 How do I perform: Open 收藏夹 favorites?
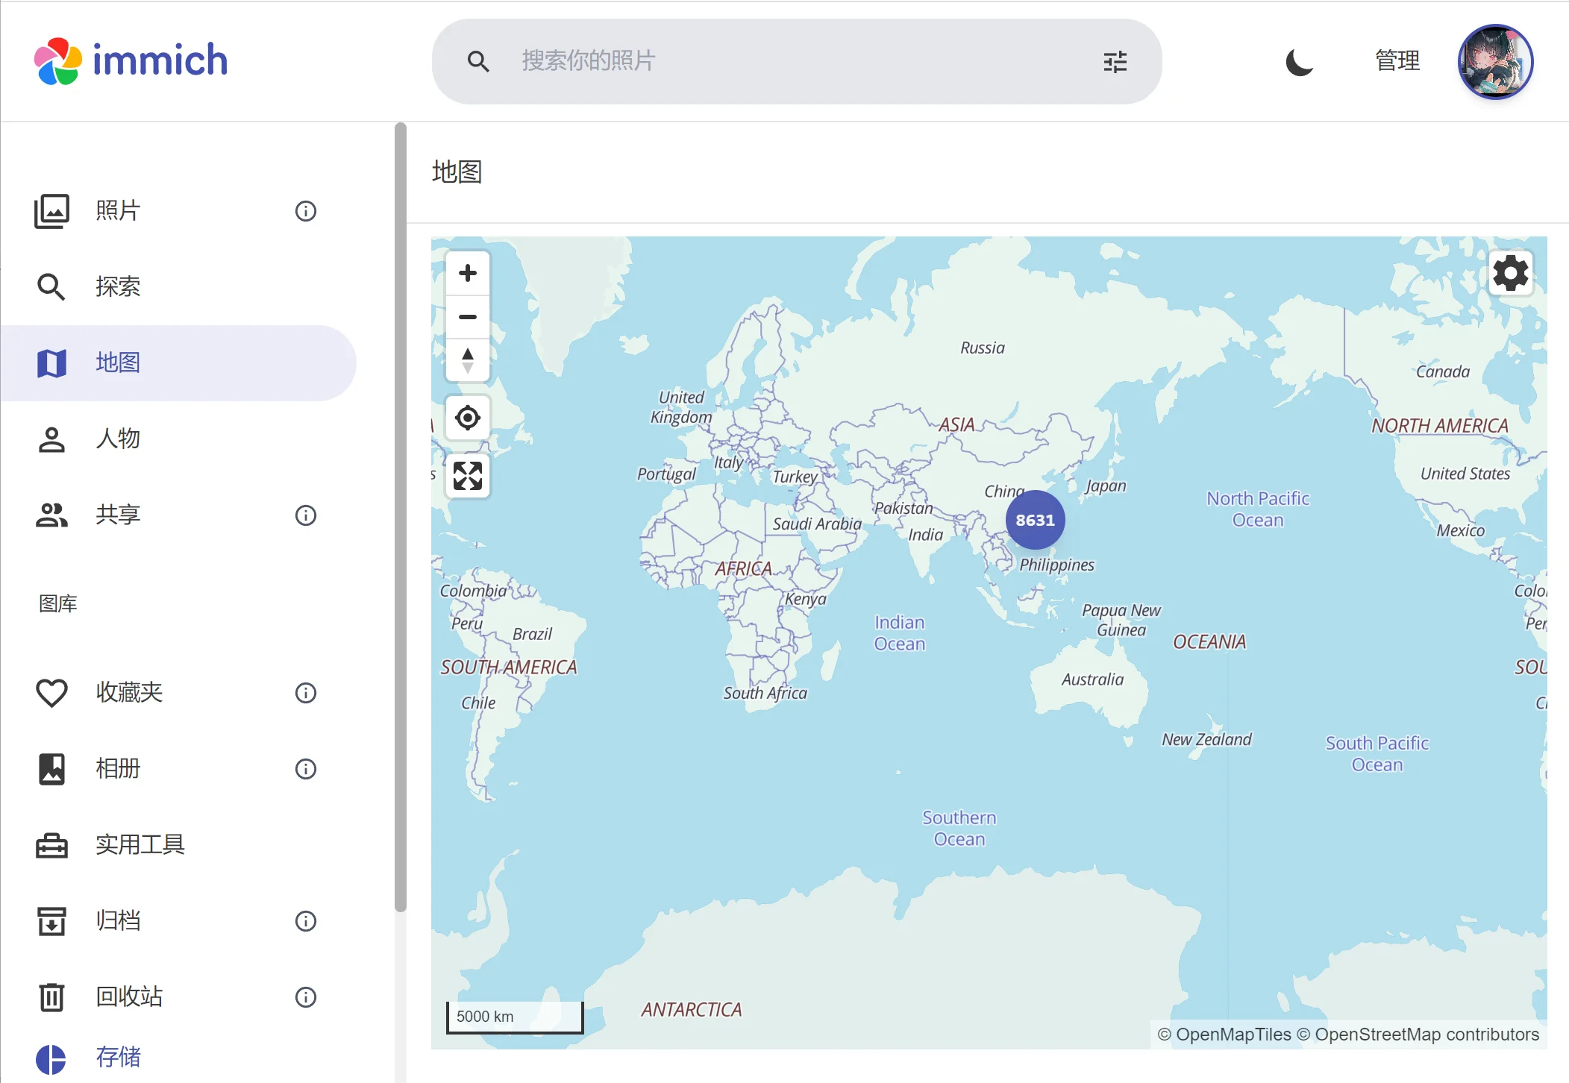pos(129,692)
